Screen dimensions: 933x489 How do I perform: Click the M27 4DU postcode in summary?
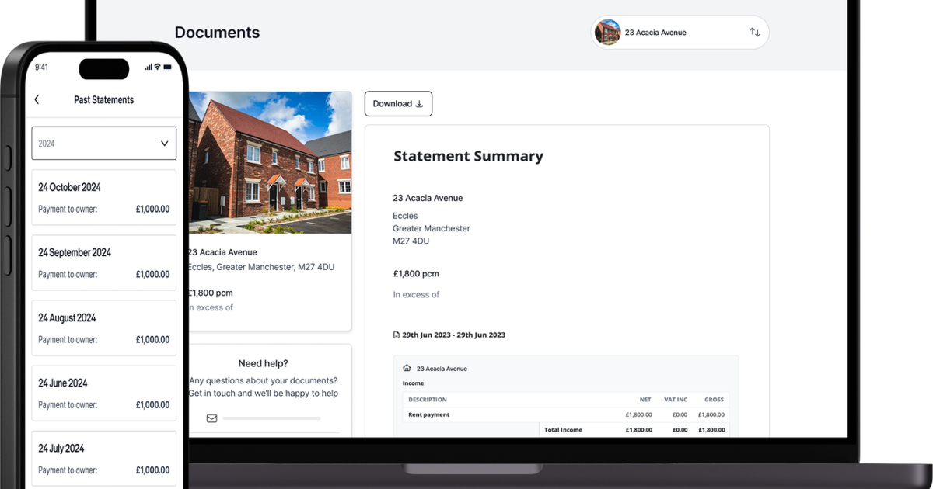click(x=411, y=241)
